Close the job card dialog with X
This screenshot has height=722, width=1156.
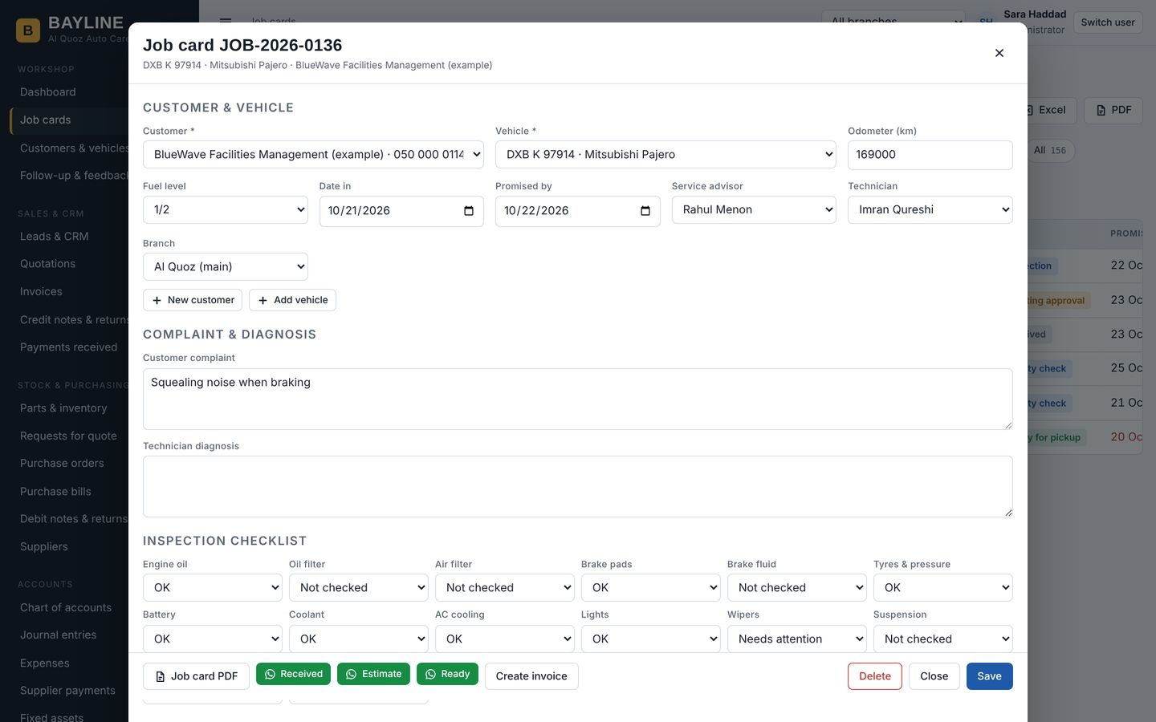pyautogui.click(x=999, y=53)
